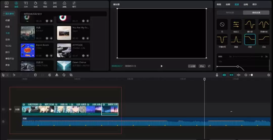This screenshot has width=273, height=140.
Task: Favorite the ATTITUDE track with star icon
Action: click(x=83, y=56)
